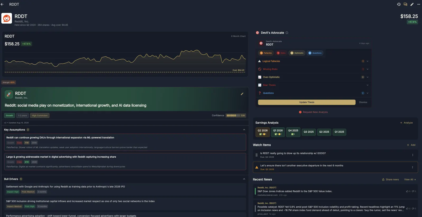This screenshot has width=422, height=217.
Task: Open the S&P Dow Jones Indices news headline
Action: 295,191
